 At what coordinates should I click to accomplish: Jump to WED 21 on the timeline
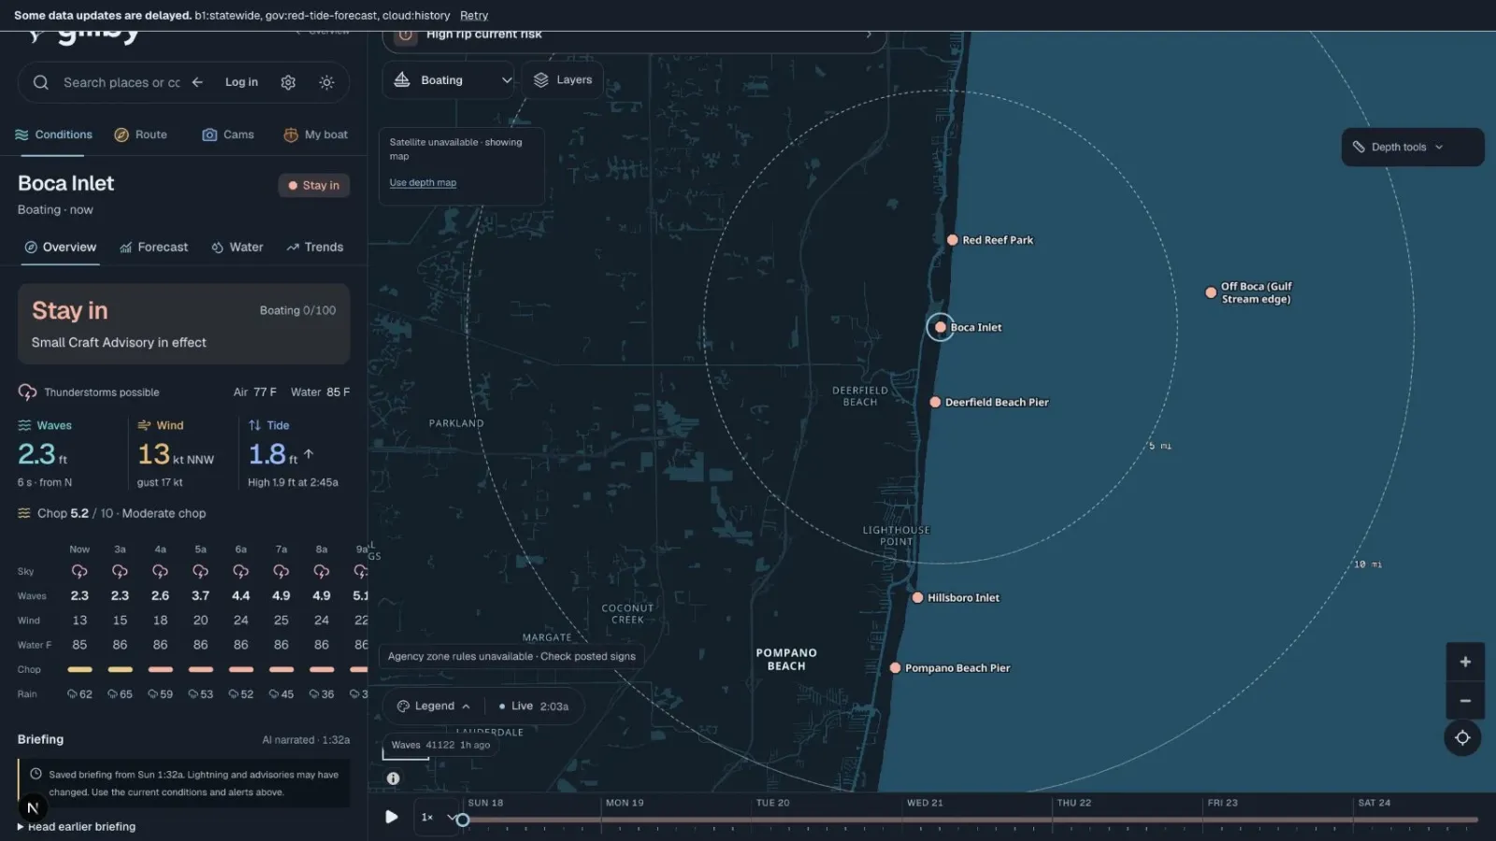coord(925,803)
